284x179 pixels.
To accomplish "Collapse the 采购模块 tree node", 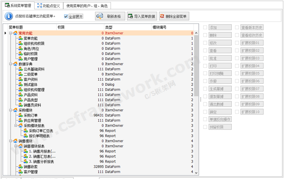I will [x=11, y=110].
